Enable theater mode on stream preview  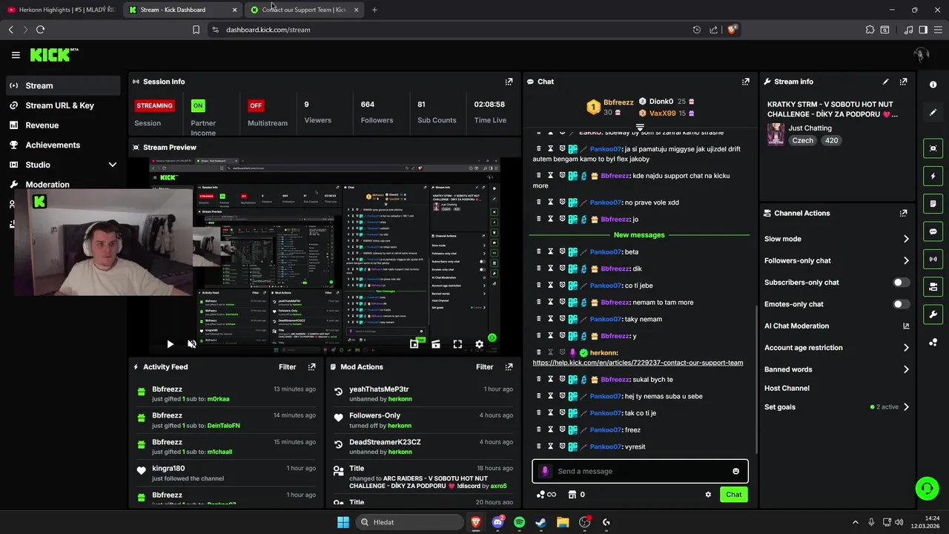[x=436, y=344]
